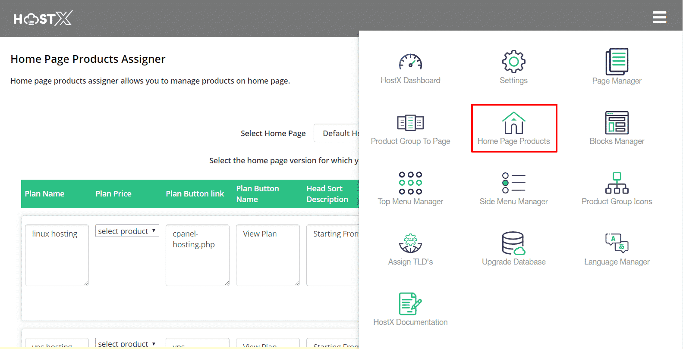Open the HostX Dashboard speedometer icon
Image resolution: width=683 pixels, height=349 pixels.
[410, 62]
